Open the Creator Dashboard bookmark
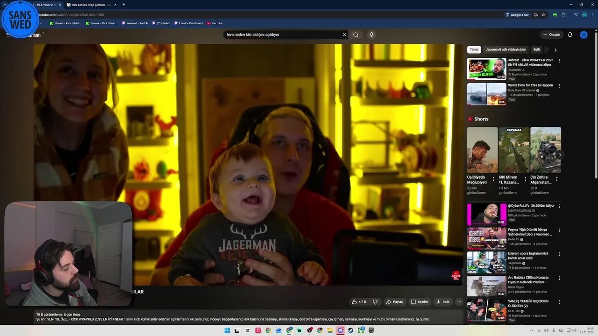The width and height of the screenshot is (598, 336). (189, 23)
